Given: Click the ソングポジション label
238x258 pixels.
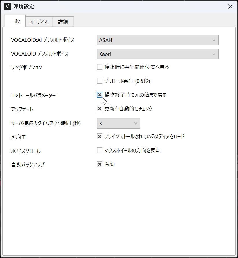Looking at the screenshot, I should coord(27,67).
